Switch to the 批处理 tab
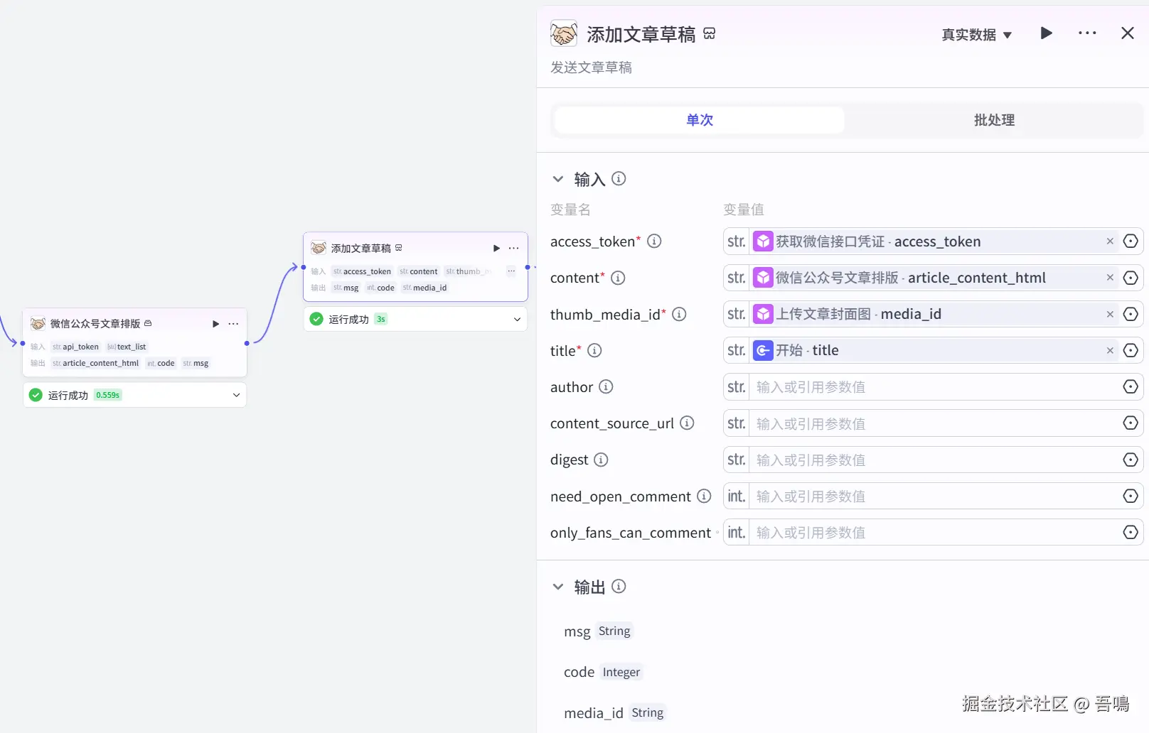The height and width of the screenshot is (733, 1149). (x=994, y=120)
